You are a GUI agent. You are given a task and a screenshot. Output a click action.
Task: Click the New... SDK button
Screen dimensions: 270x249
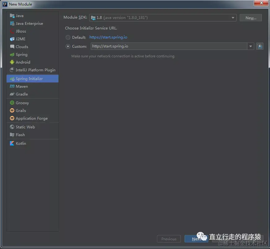251,18
